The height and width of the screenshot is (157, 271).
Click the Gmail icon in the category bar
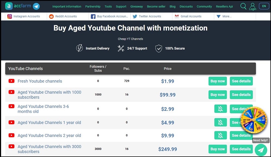pyautogui.click(x=177, y=16)
